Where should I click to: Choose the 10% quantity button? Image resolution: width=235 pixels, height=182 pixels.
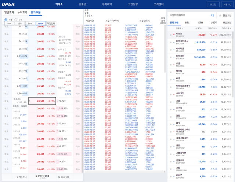coord(9,23)
